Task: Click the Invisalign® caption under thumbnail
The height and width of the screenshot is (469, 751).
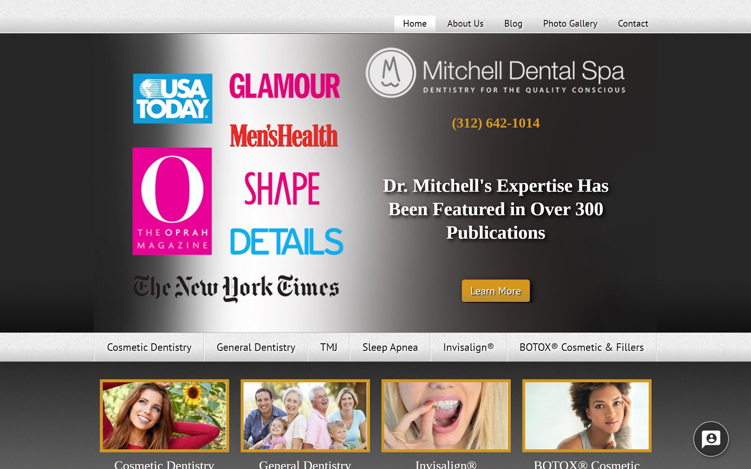Action: click(446, 464)
